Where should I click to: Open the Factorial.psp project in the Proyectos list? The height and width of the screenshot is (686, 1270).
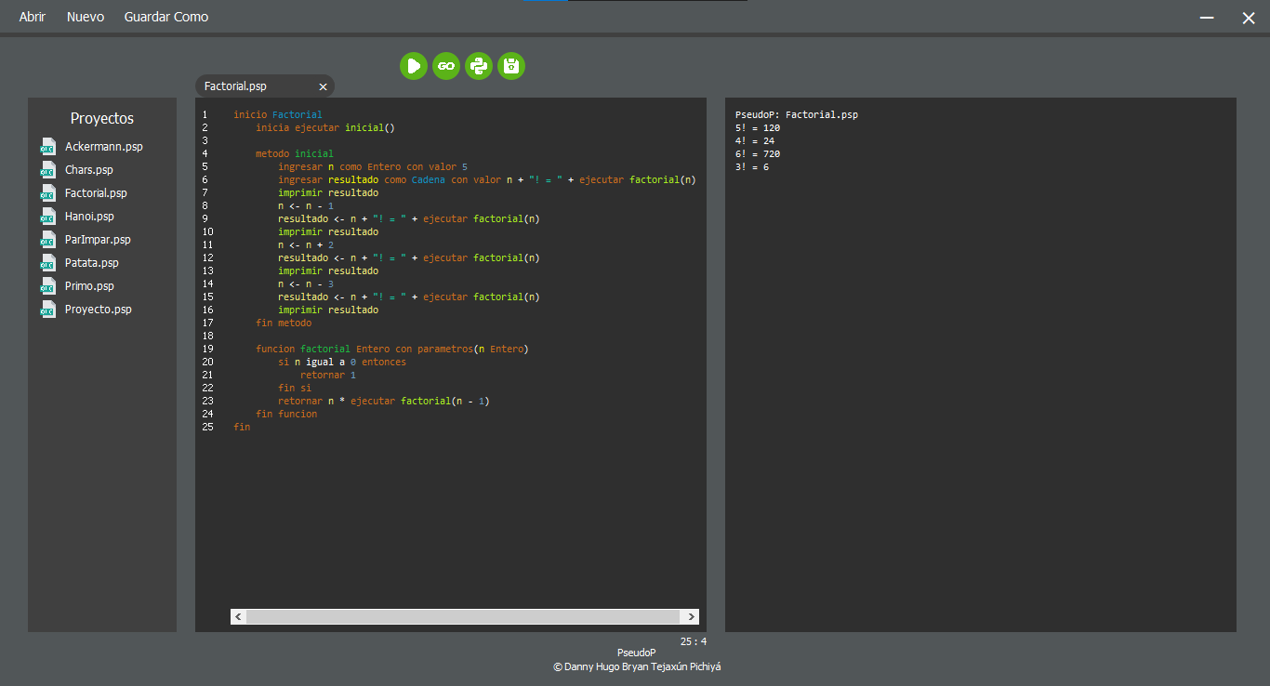pos(96,193)
